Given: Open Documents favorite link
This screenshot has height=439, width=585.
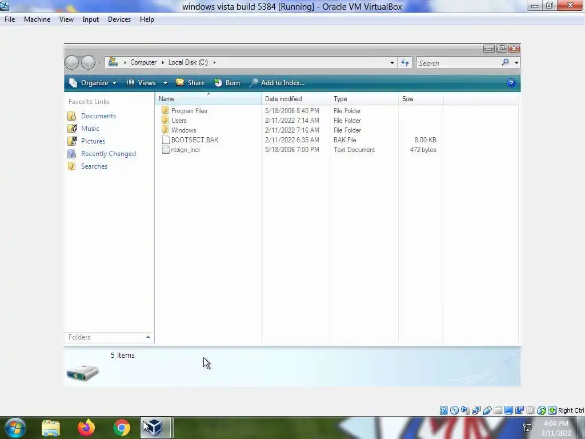Looking at the screenshot, I should pos(98,115).
